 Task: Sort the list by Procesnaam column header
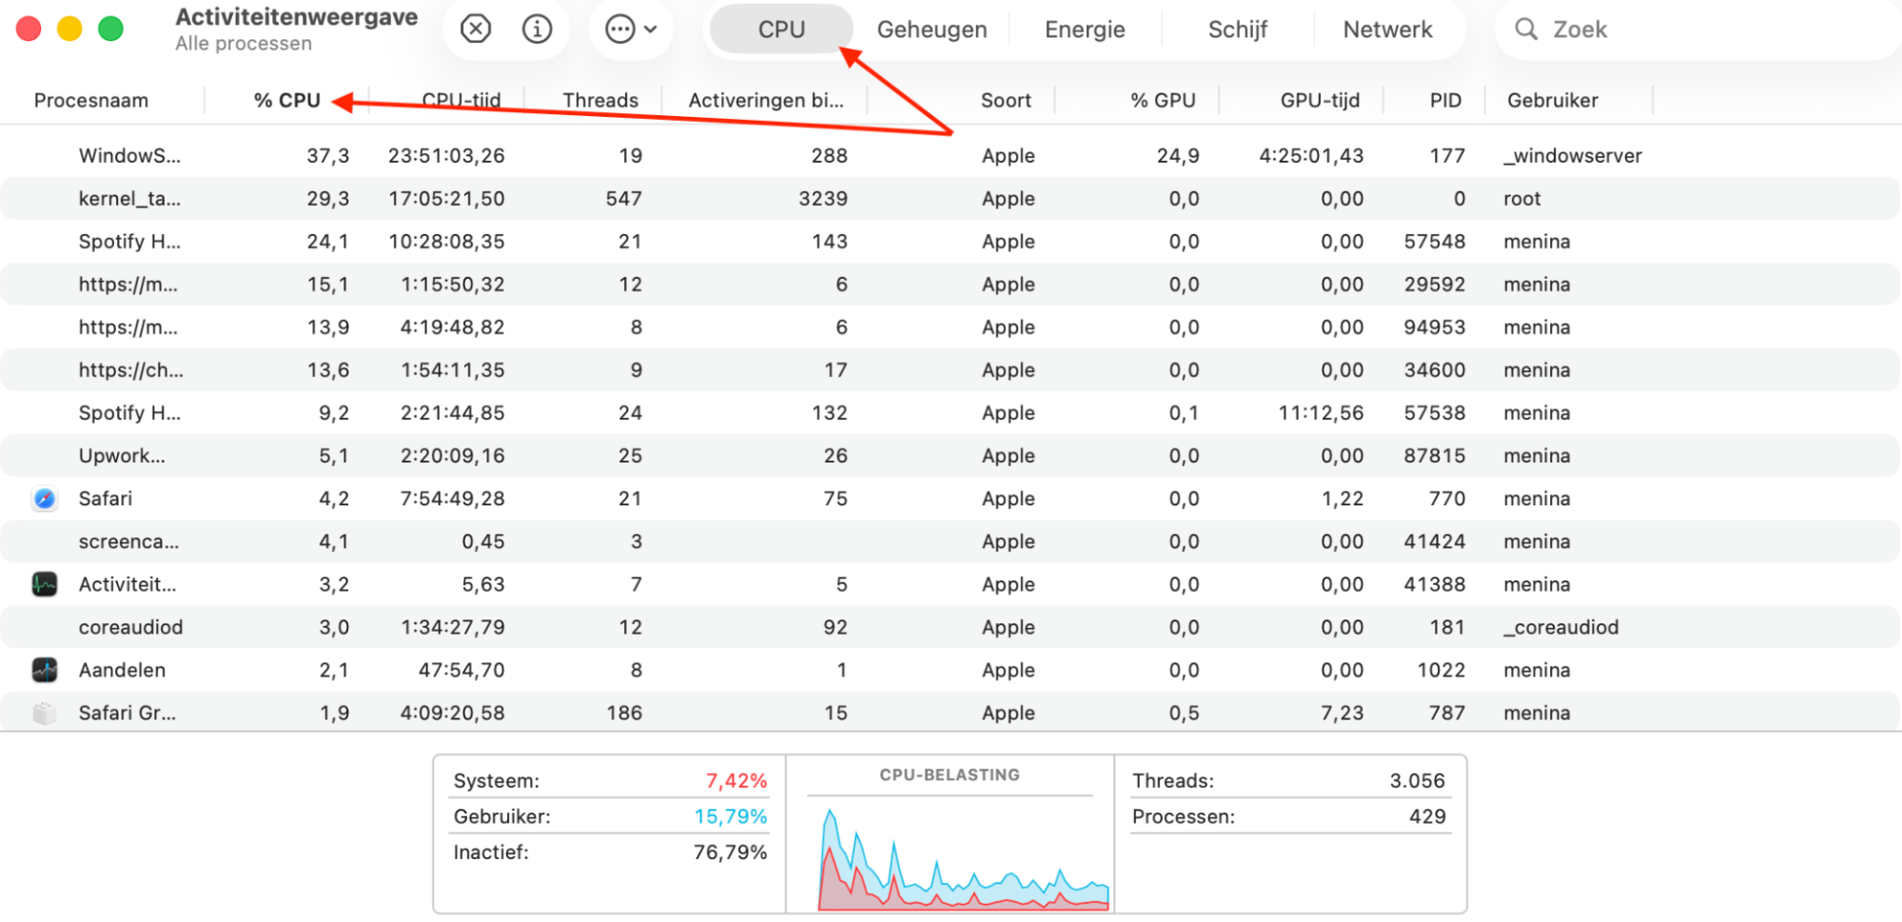click(90, 99)
